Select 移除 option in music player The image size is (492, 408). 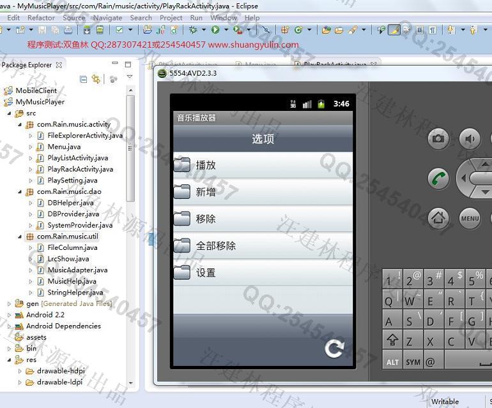[263, 219]
